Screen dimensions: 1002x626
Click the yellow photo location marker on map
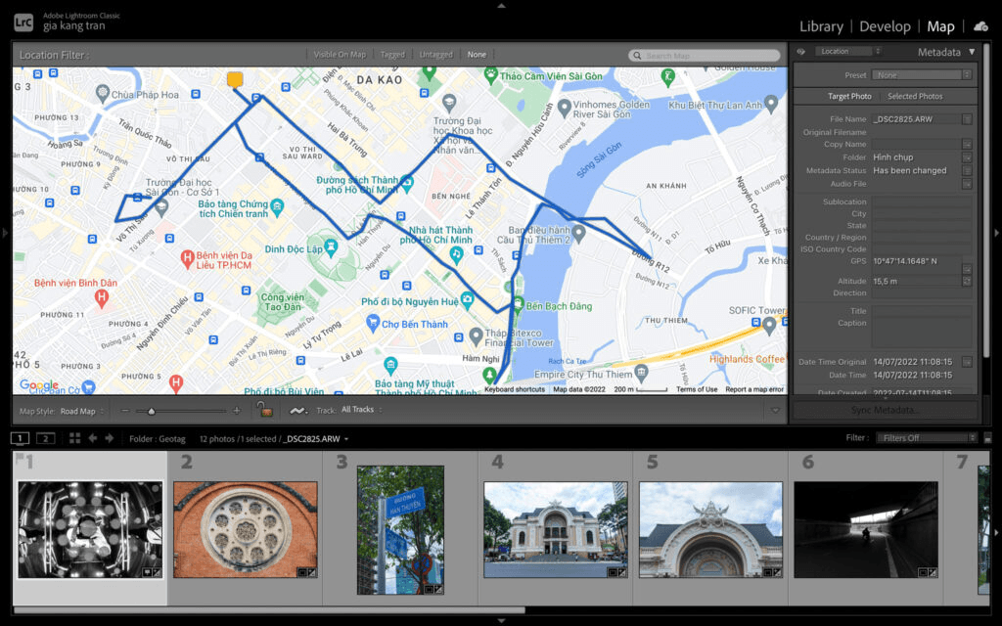point(235,79)
